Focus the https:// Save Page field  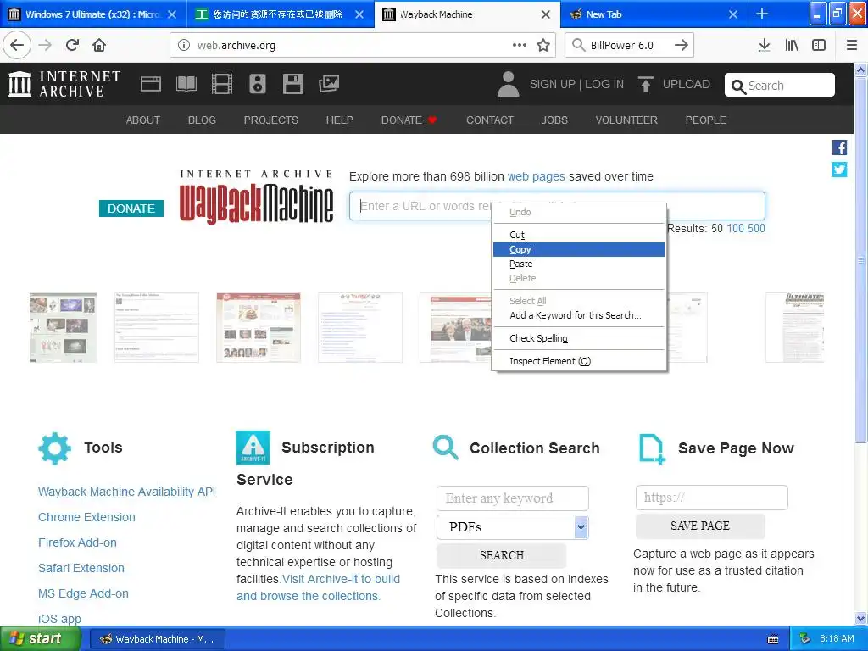[712, 498]
